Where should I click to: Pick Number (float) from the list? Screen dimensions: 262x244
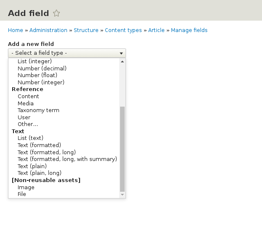pyautogui.click(x=37, y=75)
